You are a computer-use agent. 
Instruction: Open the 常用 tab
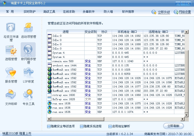click(10, 12)
